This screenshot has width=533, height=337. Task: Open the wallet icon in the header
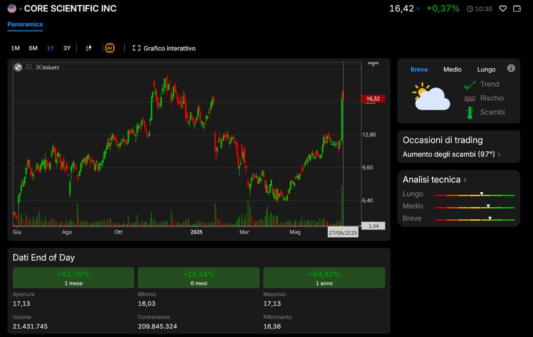tap(517, 8)
